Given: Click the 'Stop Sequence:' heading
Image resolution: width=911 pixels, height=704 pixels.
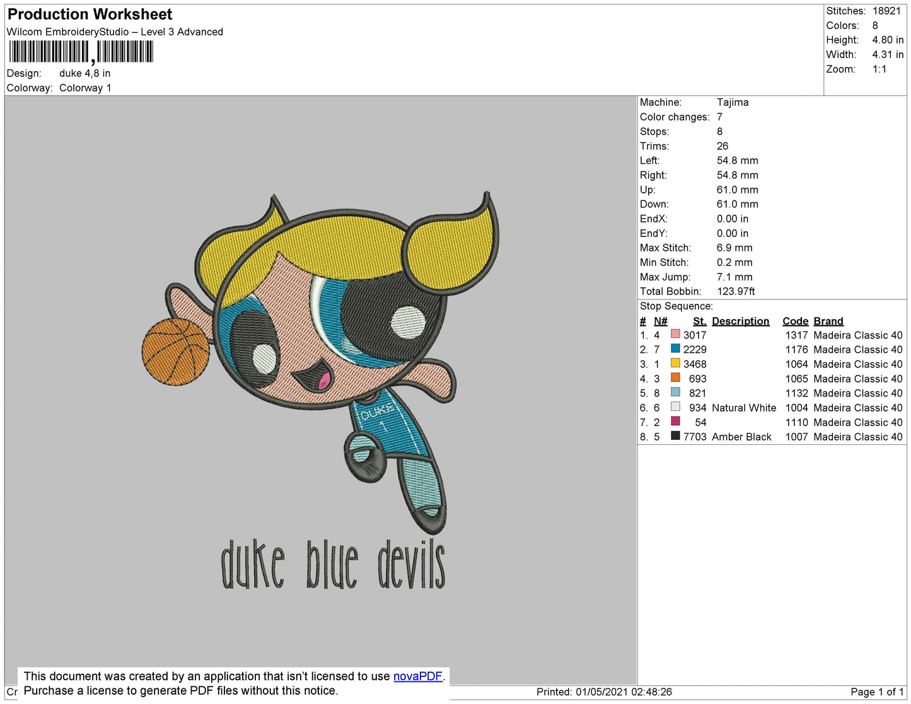Looking at the screenshot, I should click(676, 306).
